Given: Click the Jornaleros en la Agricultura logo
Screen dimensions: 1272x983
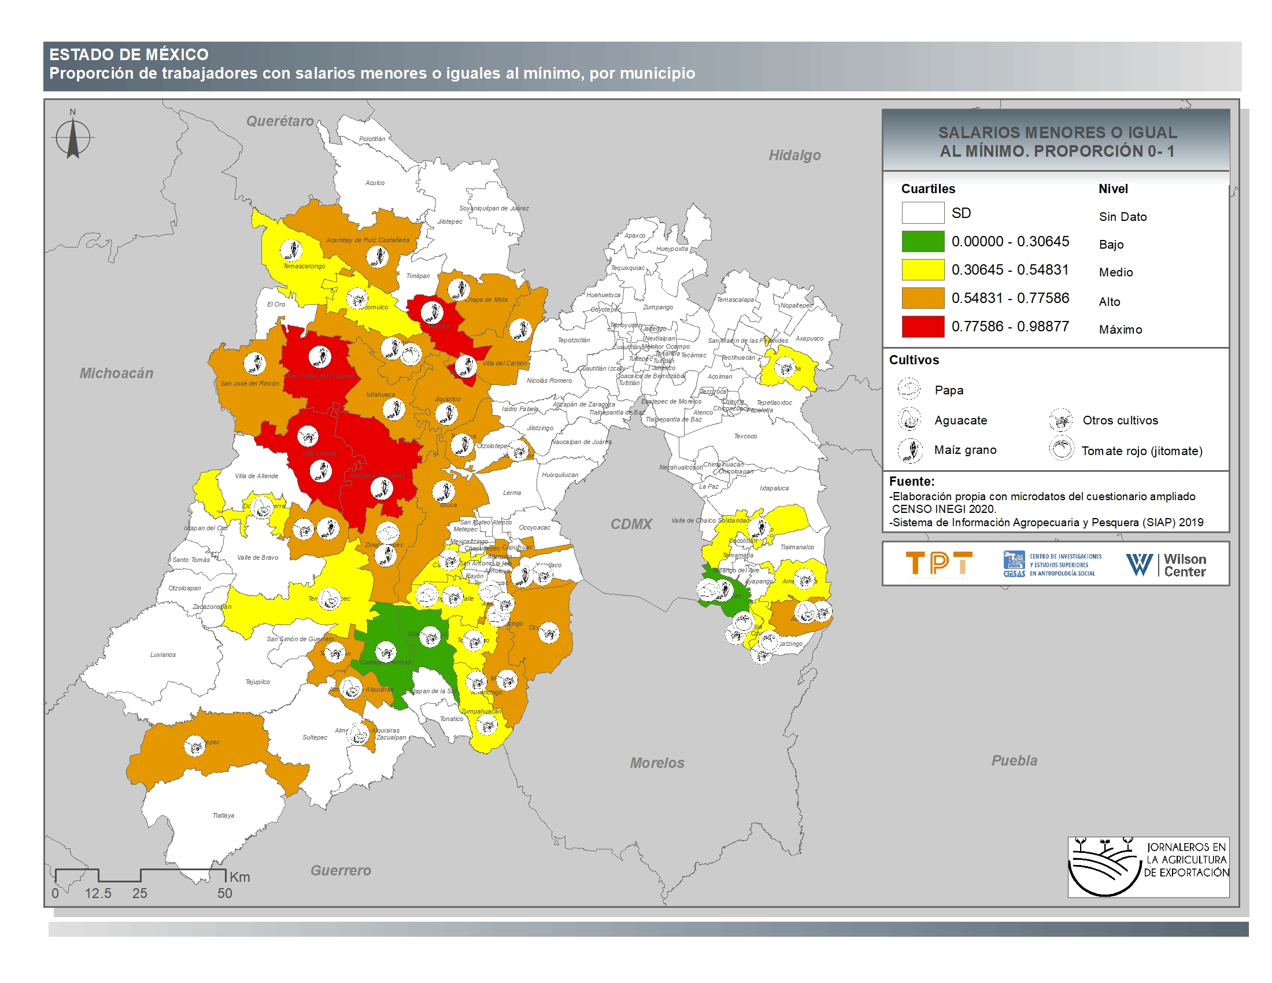Looking at the screenshot, I should (x=1147, y=867).
